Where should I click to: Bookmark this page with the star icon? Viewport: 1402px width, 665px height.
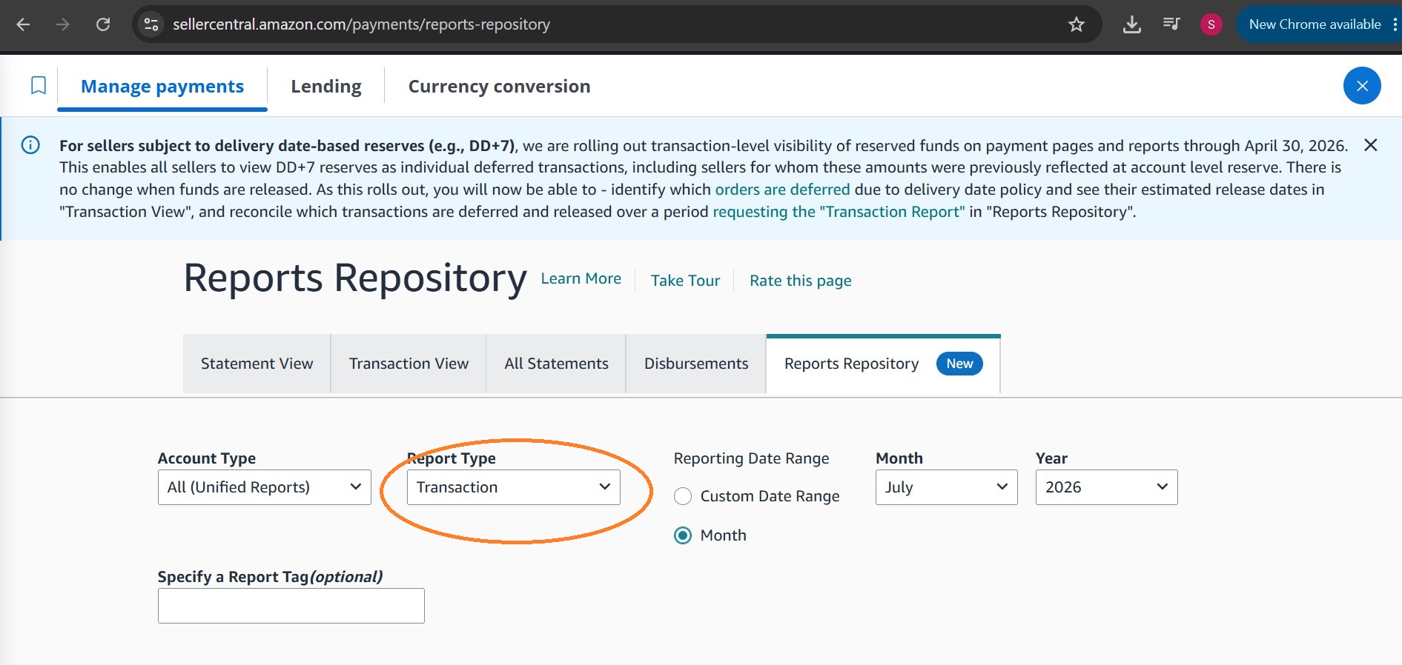click(1077, 24)
